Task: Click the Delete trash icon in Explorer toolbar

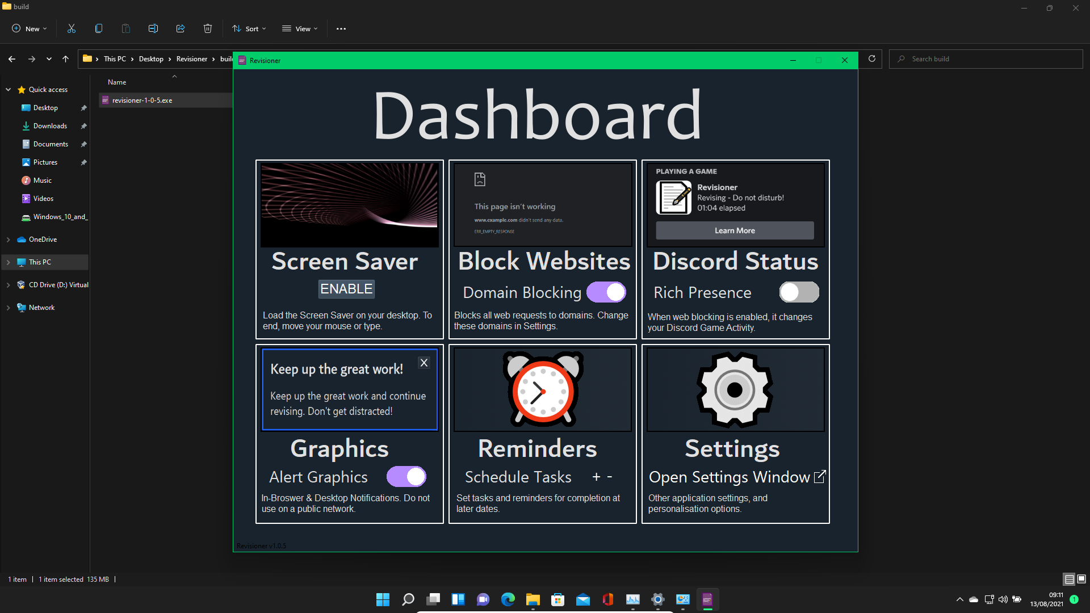Action: point(208,28)
